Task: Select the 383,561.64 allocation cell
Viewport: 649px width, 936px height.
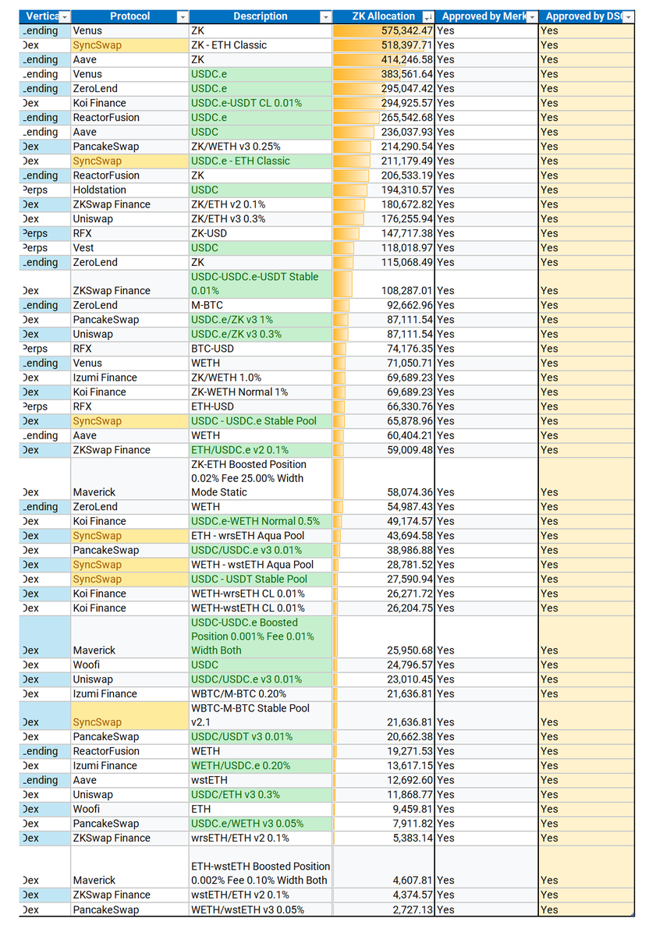Action: click(384, 74)
